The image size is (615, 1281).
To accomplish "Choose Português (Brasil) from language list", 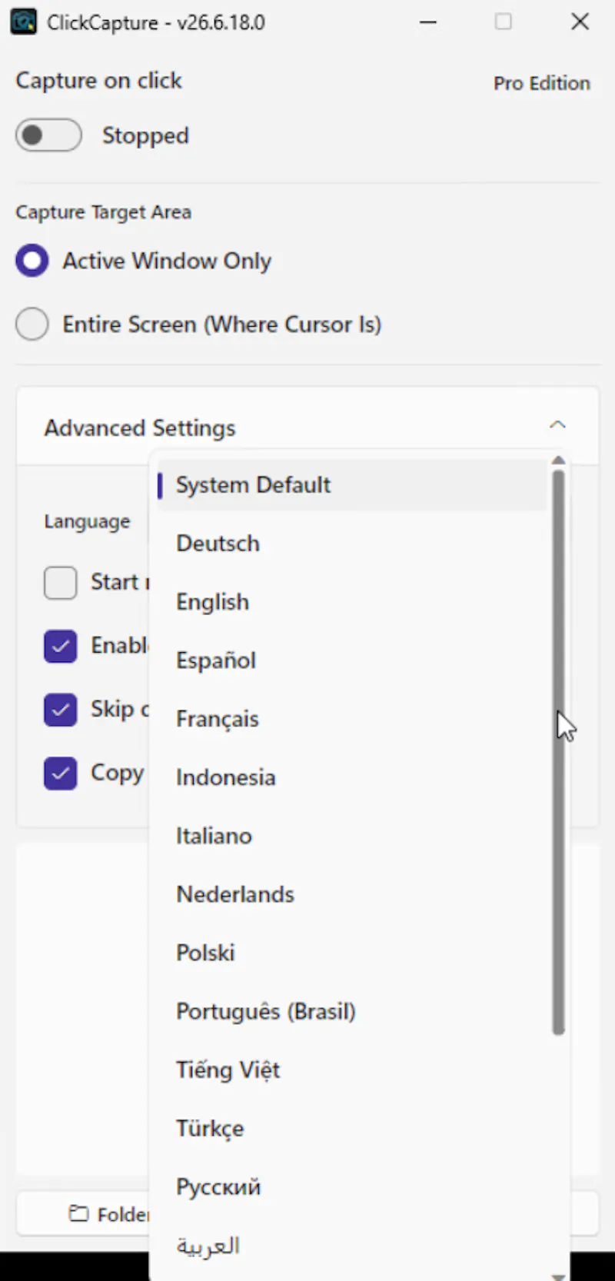I will (352, 1011).
